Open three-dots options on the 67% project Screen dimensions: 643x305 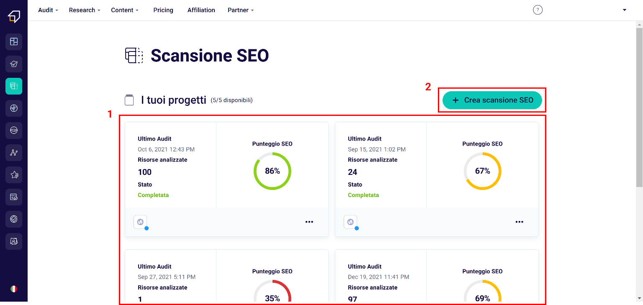pyautogui.click(x=519, y=222)
